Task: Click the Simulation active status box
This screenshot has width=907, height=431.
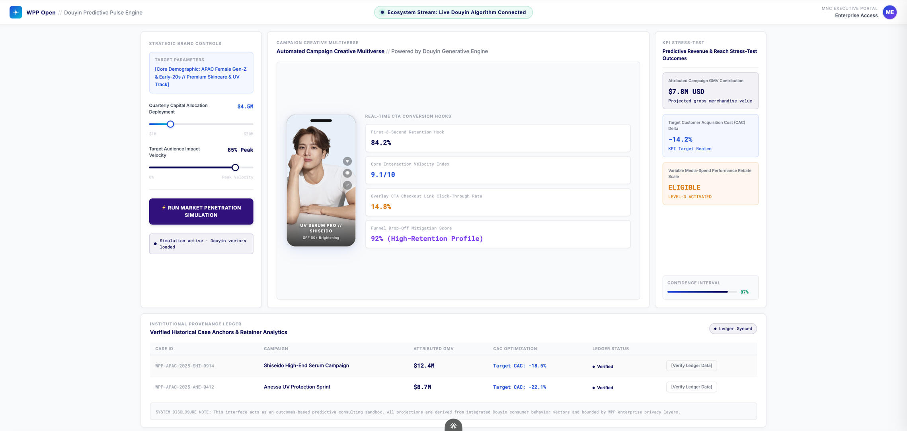Action: click(201, 244)
